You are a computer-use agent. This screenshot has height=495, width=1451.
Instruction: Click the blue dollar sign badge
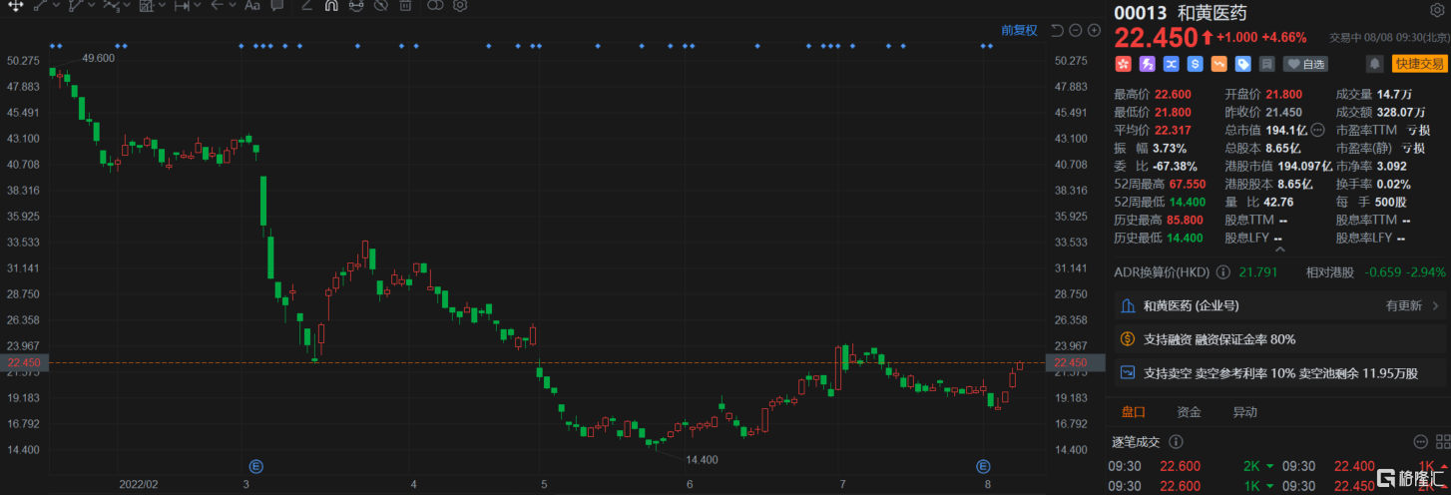[x=1195, y=64]
